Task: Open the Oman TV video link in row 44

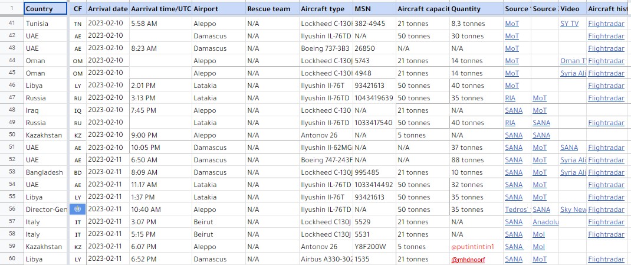Action: [573, 61]
